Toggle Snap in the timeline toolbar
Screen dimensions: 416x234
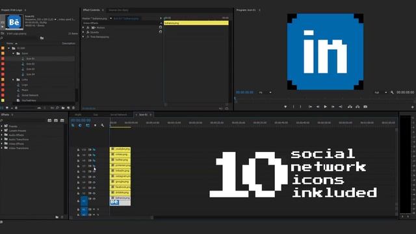point(80,125)
